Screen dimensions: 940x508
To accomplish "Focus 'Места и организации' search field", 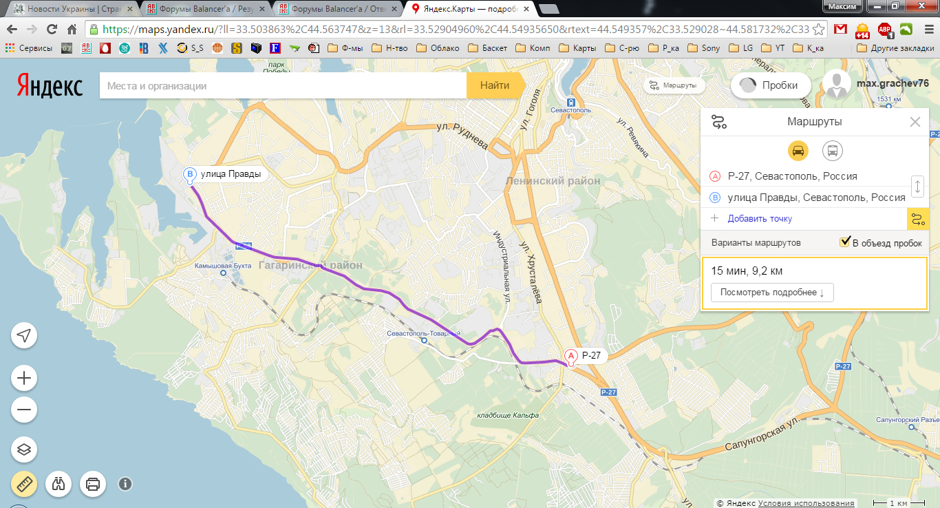I will click(x=283, y=86).
